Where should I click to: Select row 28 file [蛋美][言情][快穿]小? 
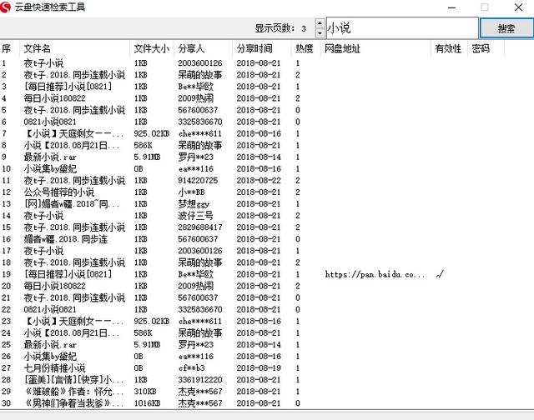(73, 379)
